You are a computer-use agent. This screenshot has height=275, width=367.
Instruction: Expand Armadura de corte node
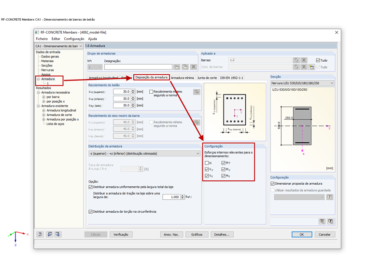click(x=43, y=115)
